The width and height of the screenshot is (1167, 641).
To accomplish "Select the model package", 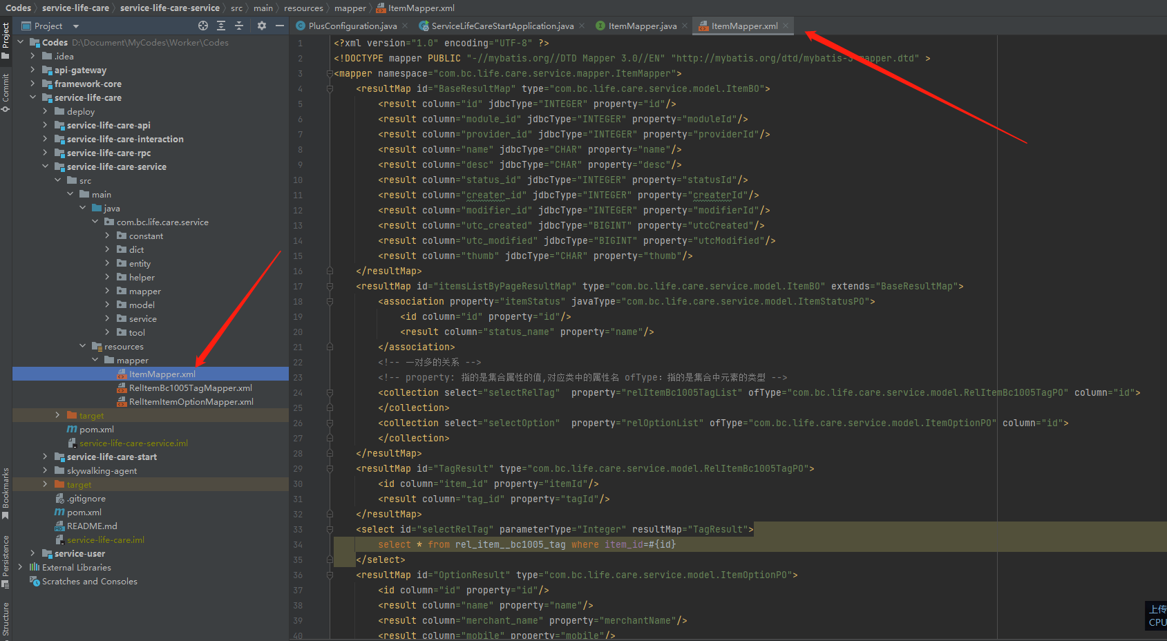I will [x=142, y=305].
